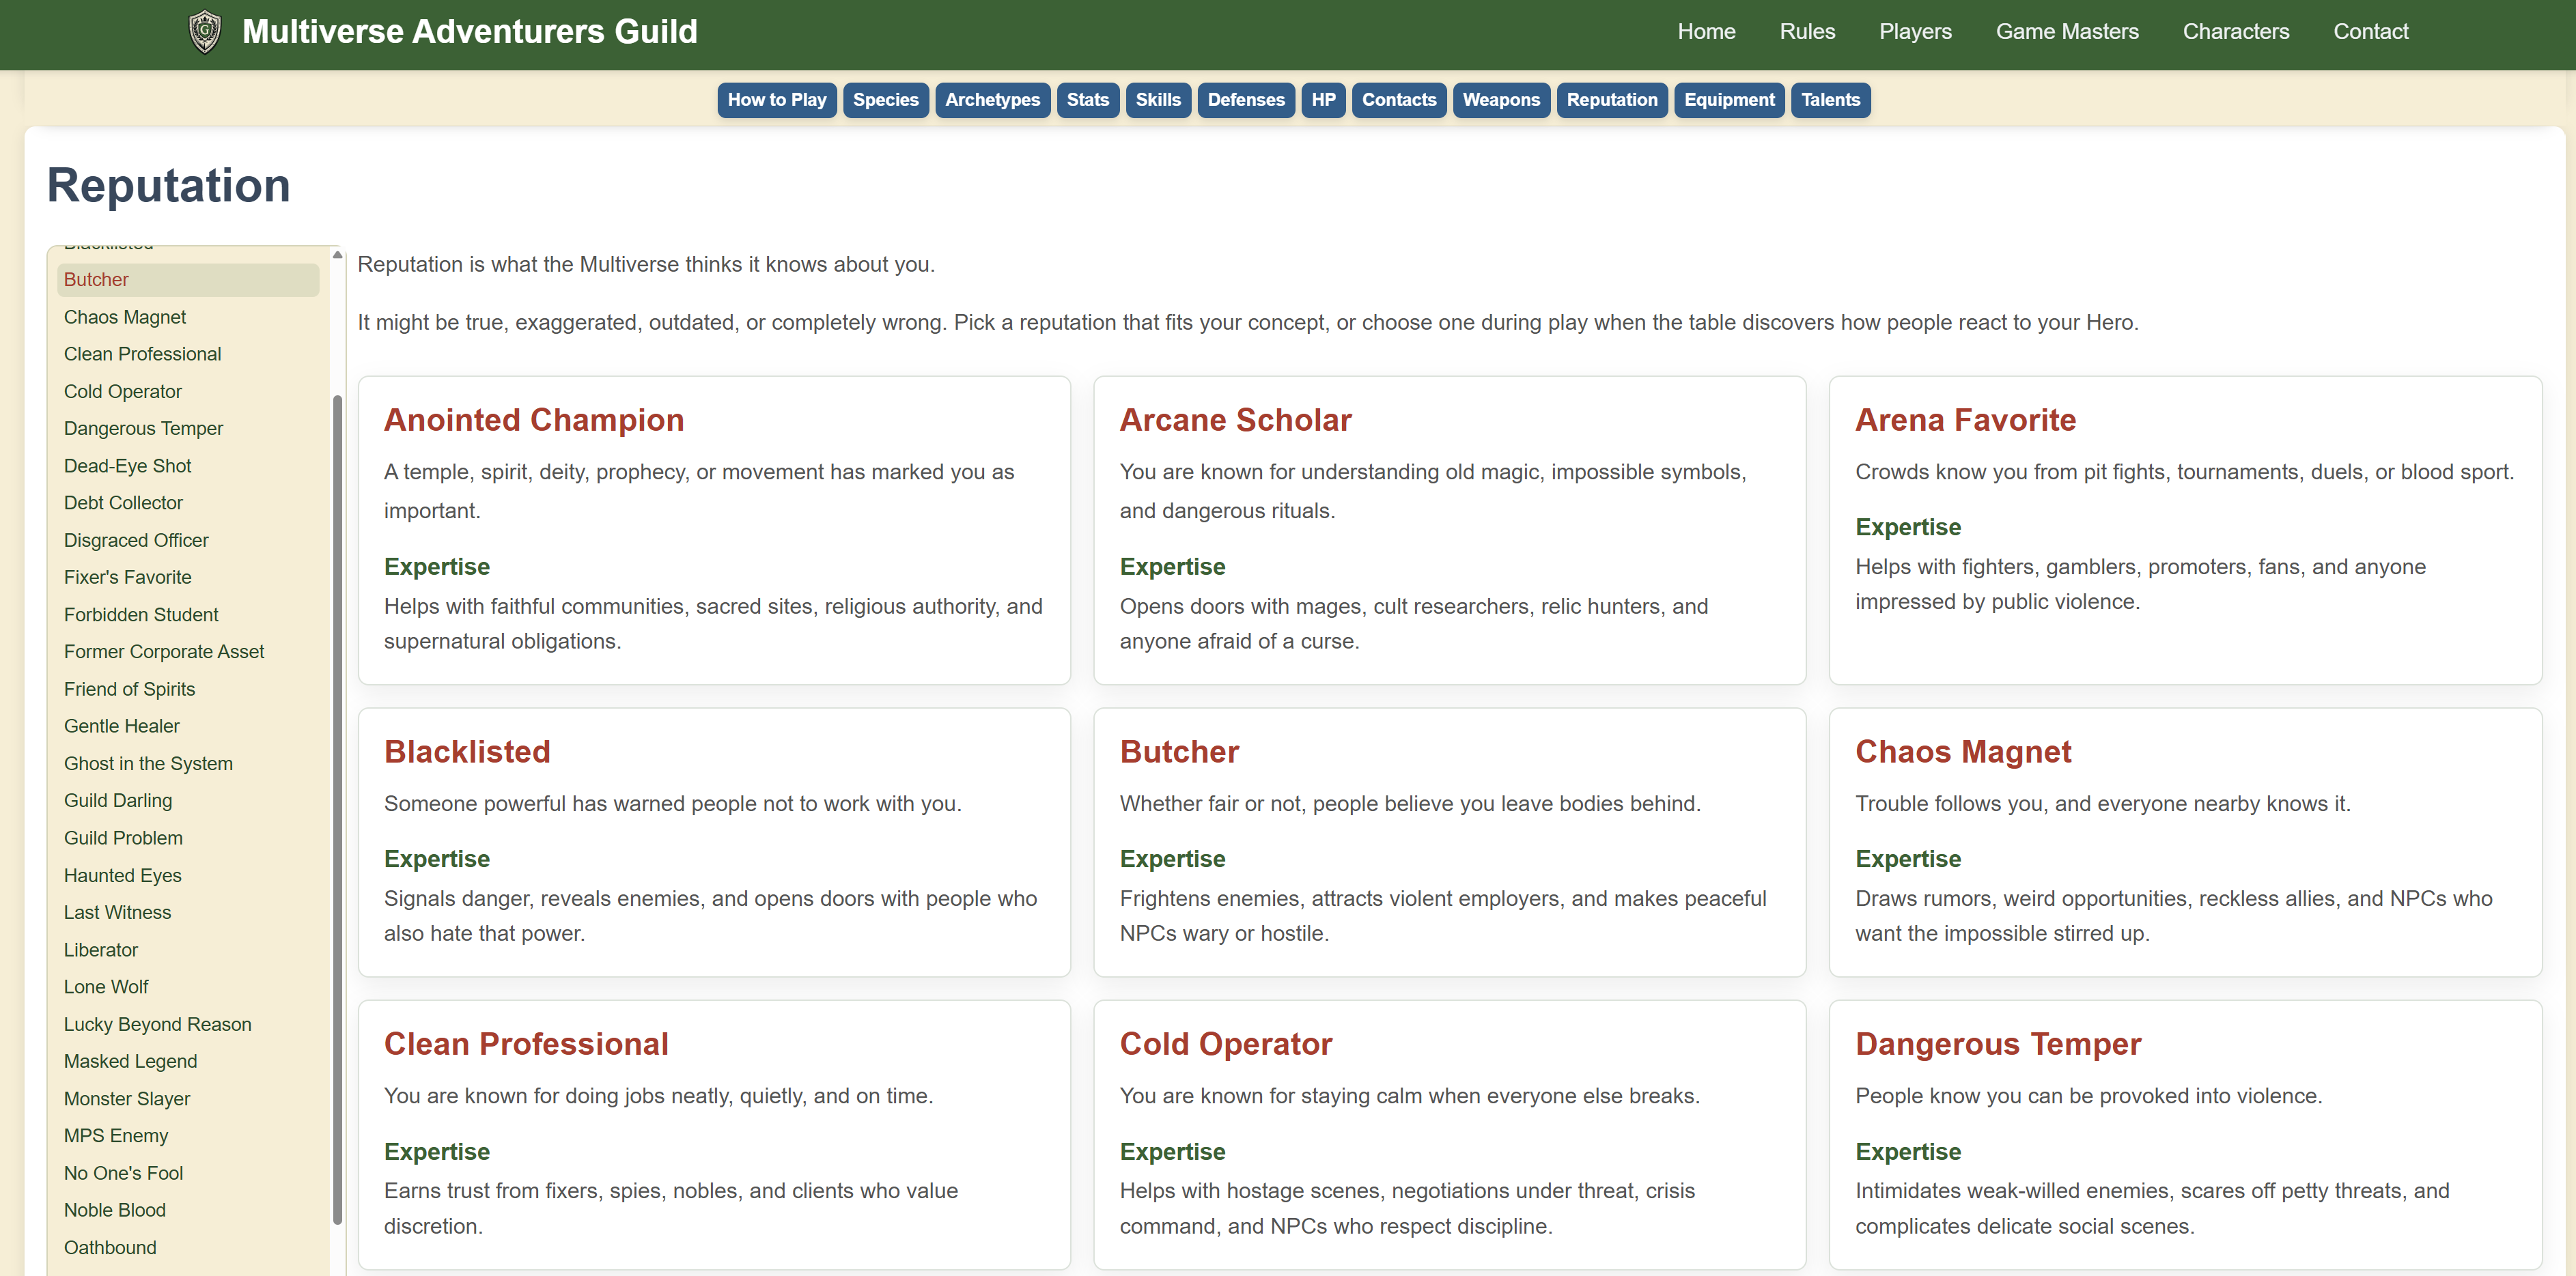2576x1276 pixels.
Task: Select Guild Problem in sidebar
Action: coord(188,838)
